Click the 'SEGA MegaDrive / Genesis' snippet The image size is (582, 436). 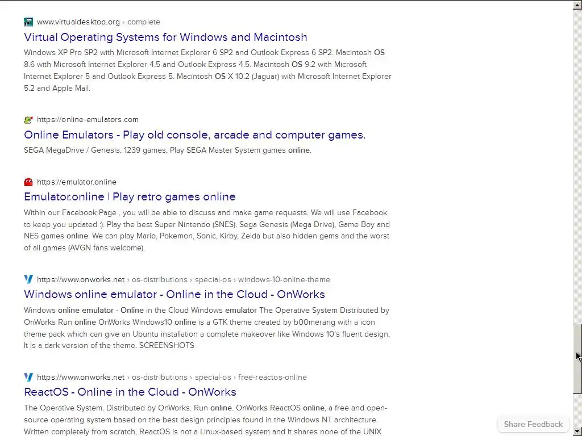(168, 150)
